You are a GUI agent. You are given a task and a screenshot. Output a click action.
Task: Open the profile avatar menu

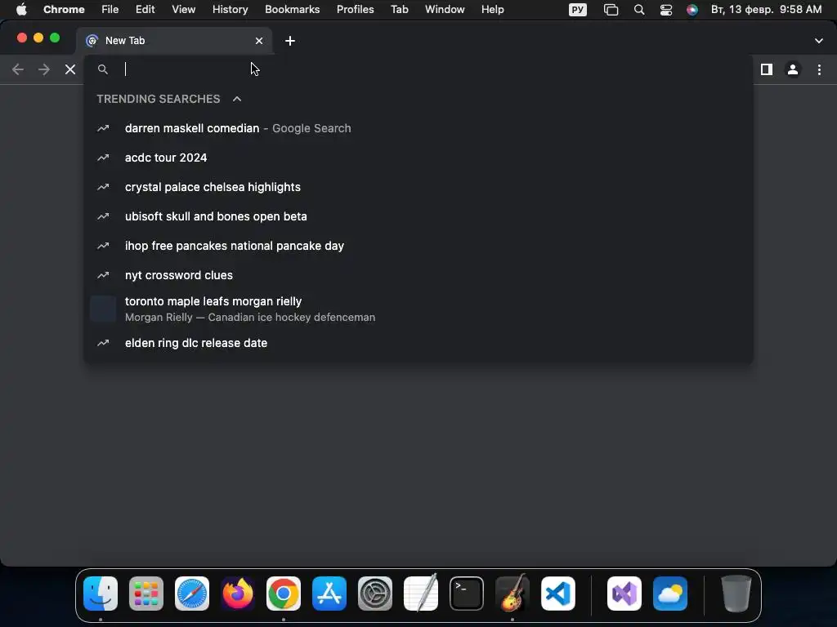click(793, 69)
